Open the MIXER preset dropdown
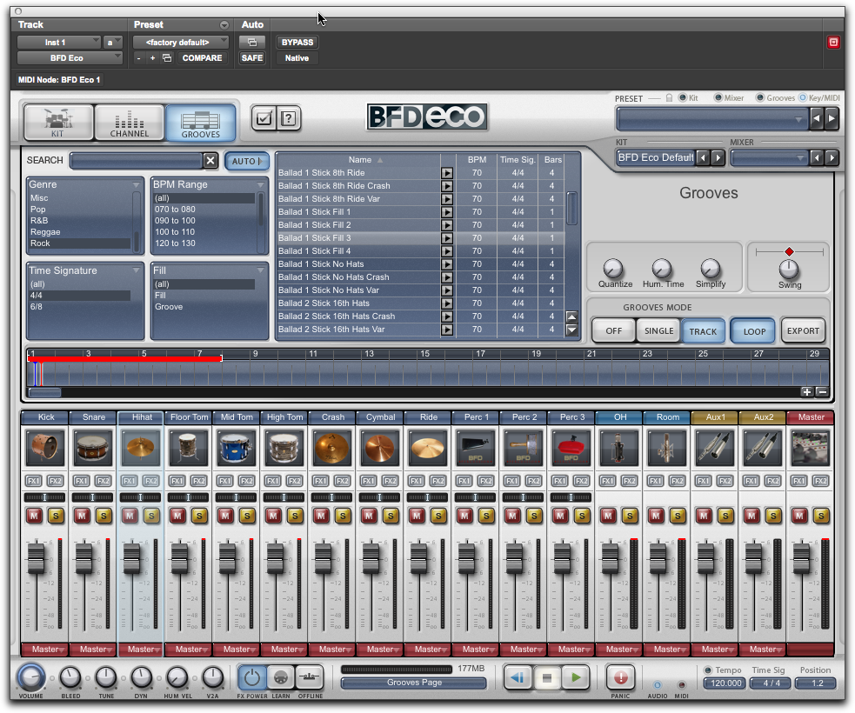855x713 pixels. pyautogui.click(x=770, y=158)
